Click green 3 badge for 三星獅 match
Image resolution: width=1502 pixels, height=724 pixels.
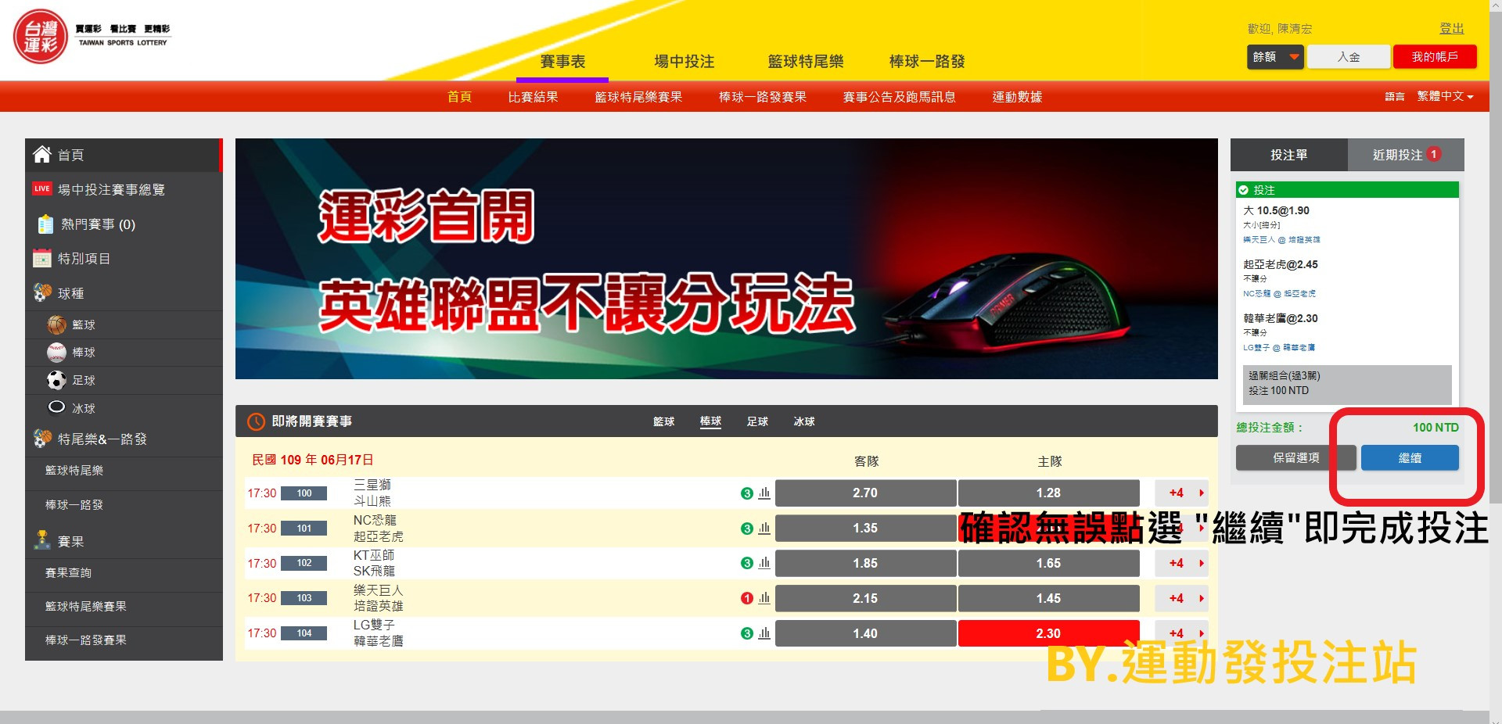click(746, 493)
